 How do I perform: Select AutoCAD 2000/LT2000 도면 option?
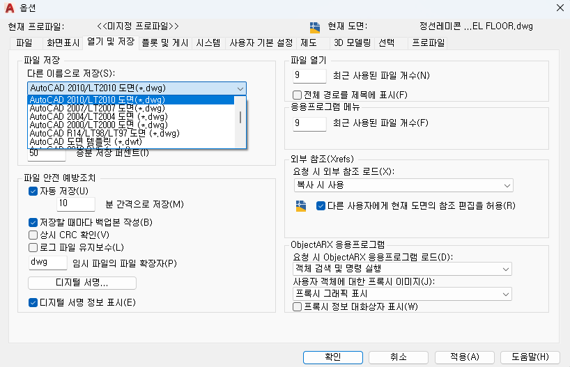point(131,125)
